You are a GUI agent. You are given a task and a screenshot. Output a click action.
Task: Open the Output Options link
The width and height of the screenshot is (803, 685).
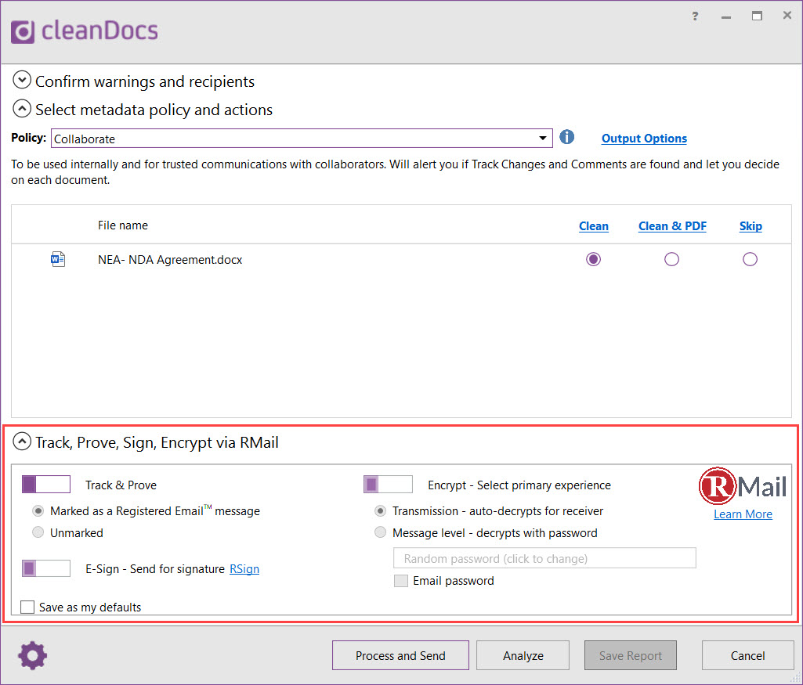(x=644, y=139)
